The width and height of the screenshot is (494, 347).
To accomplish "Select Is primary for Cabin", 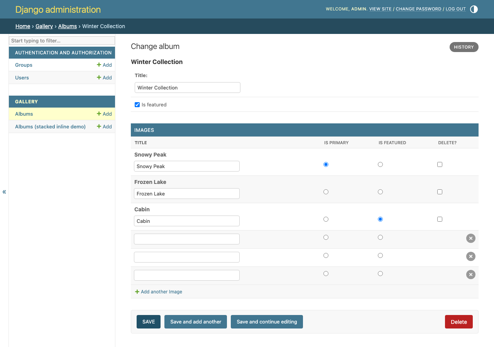I will [x=326, y=219].
